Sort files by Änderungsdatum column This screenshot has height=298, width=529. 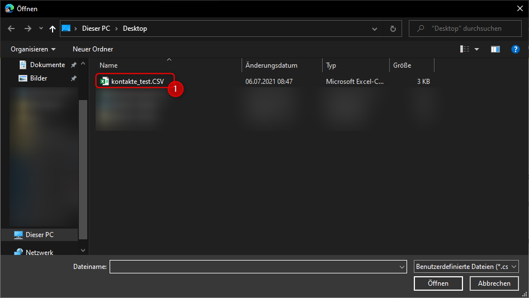tap(271, 65)
